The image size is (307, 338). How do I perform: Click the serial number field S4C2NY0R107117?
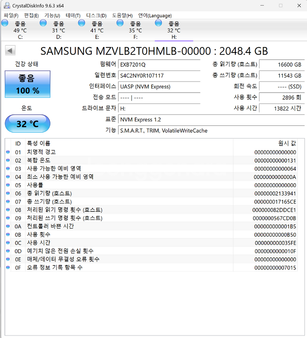point(159,75)
